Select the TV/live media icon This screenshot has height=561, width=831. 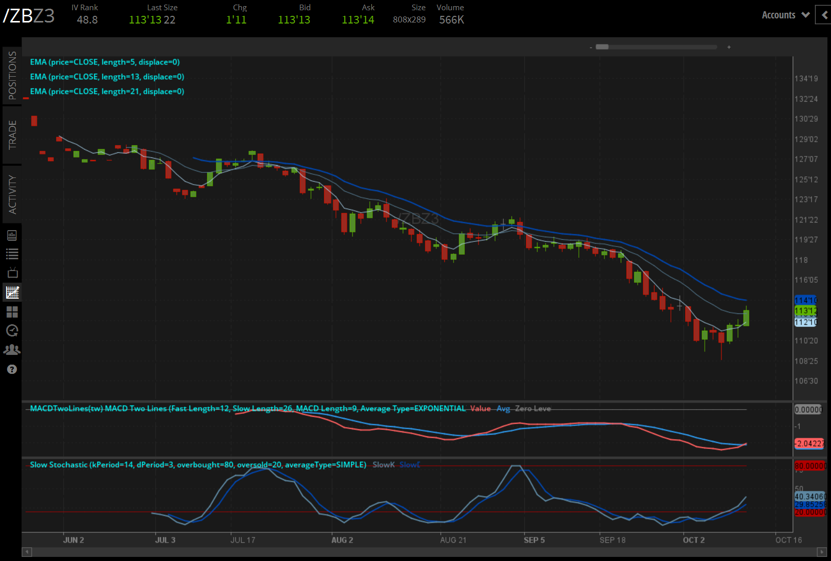pyautogui.click(x=12, y=273)
